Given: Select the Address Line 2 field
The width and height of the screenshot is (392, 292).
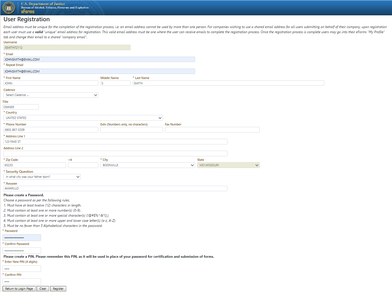Looking at the screenshot, I should pyautogui.click(x=115, y=153).
